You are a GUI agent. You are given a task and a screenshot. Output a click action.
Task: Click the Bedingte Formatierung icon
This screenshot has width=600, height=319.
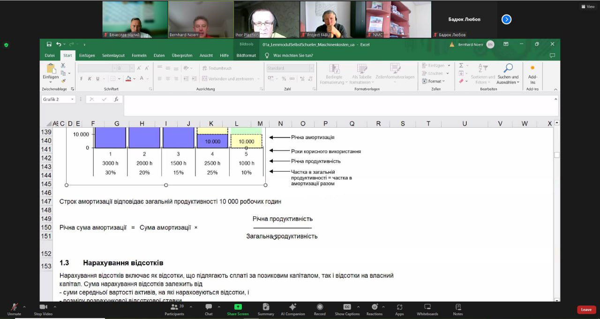[x=334, y=68]
